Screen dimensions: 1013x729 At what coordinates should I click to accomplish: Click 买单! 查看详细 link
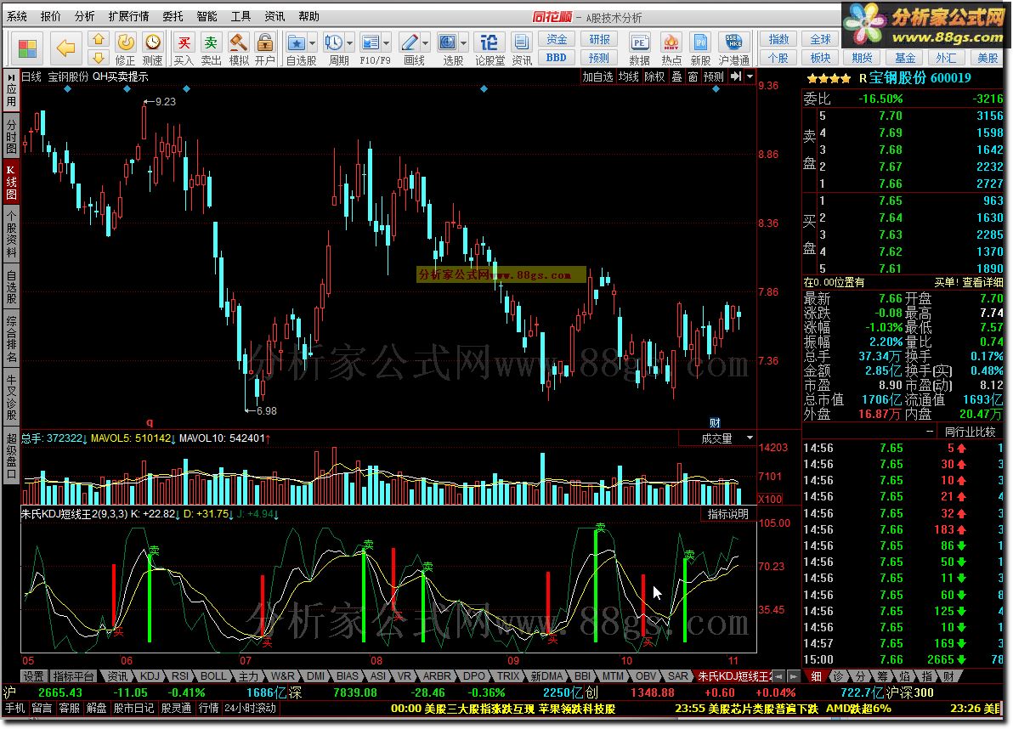(969, 282)
